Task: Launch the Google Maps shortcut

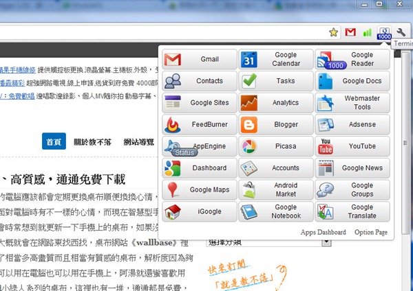Action: pos(200,190)
